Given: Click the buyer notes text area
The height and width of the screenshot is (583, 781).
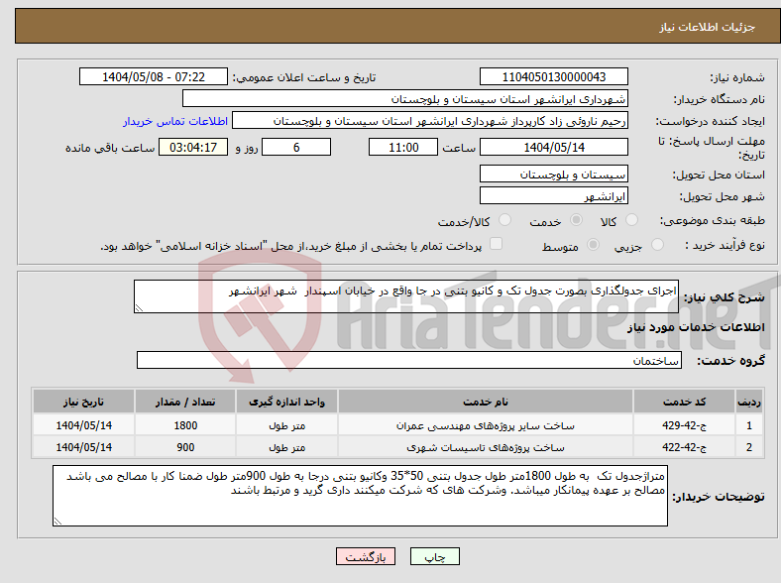Looking at the screenshot, I should pyautogui.click(x=360, y=496).
